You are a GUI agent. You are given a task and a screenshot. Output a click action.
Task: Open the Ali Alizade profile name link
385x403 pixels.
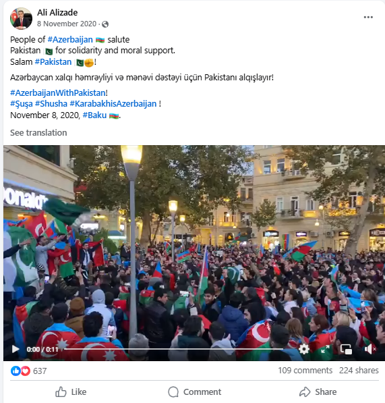click(x=57, y=12)
